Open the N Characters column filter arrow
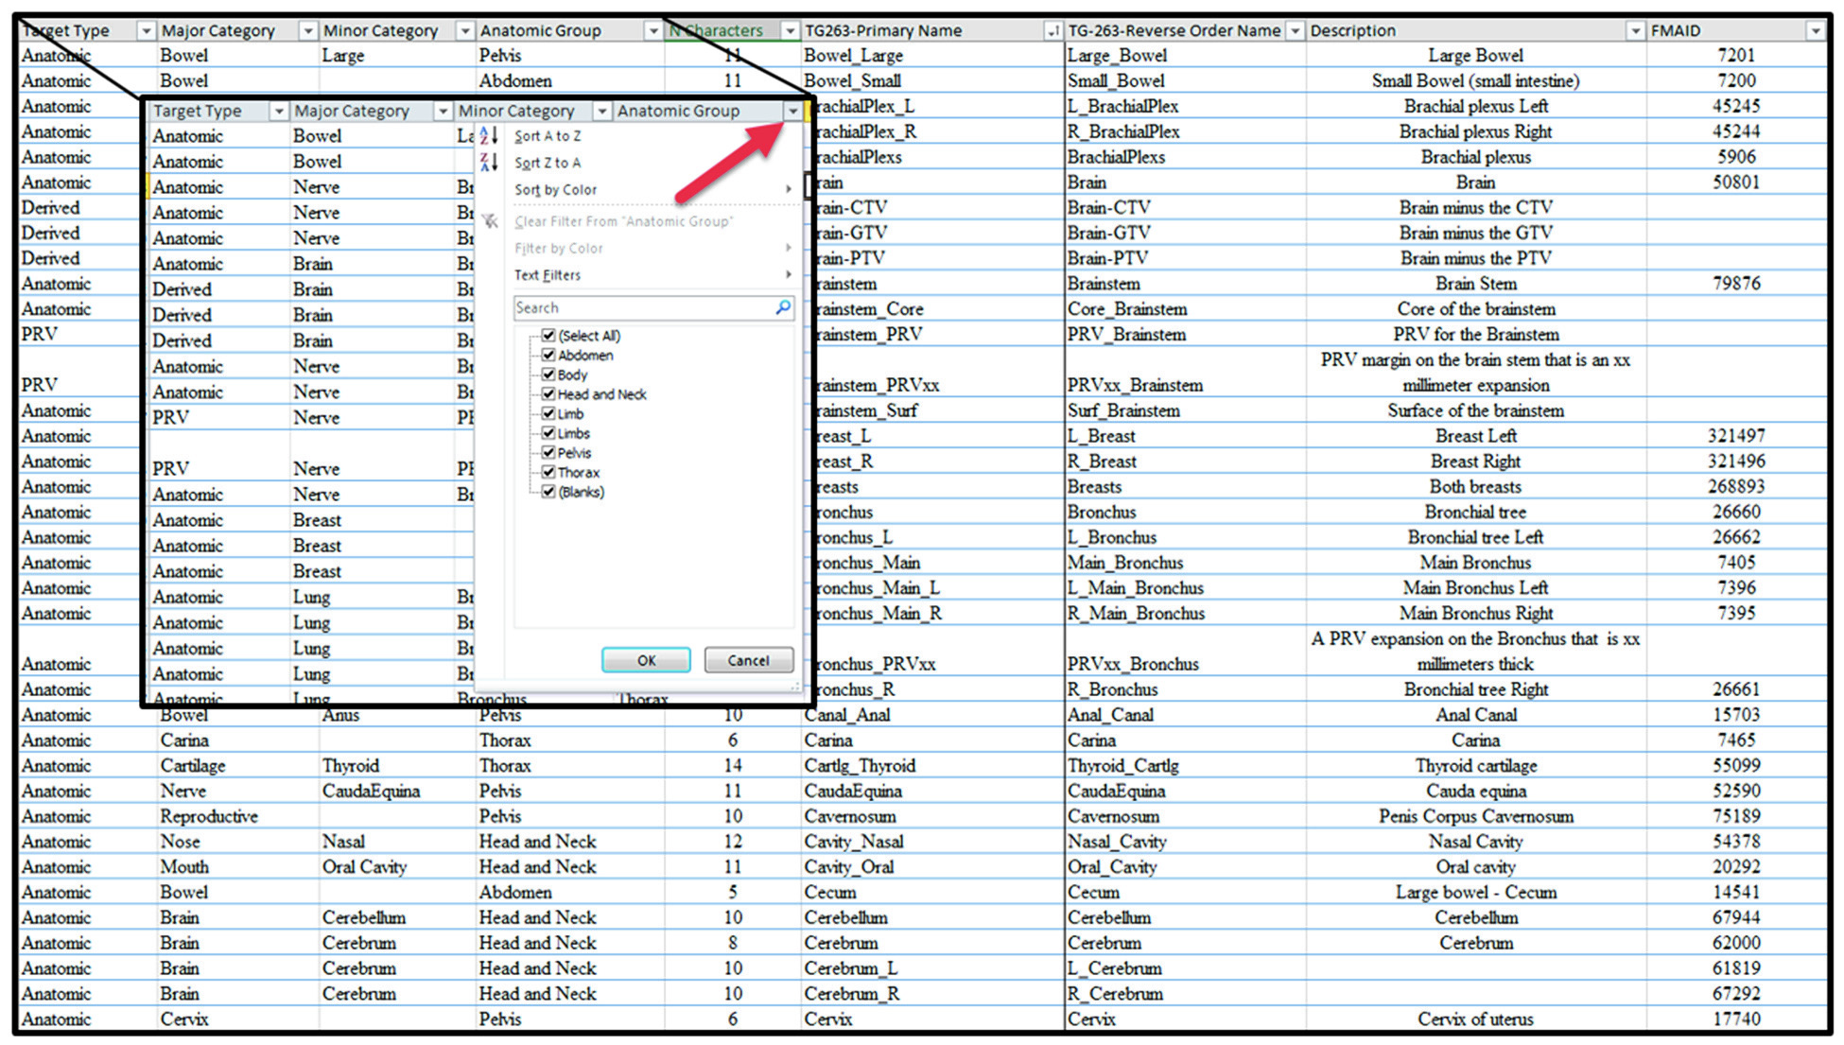The image size is (1844, 1045). point(791,30)
